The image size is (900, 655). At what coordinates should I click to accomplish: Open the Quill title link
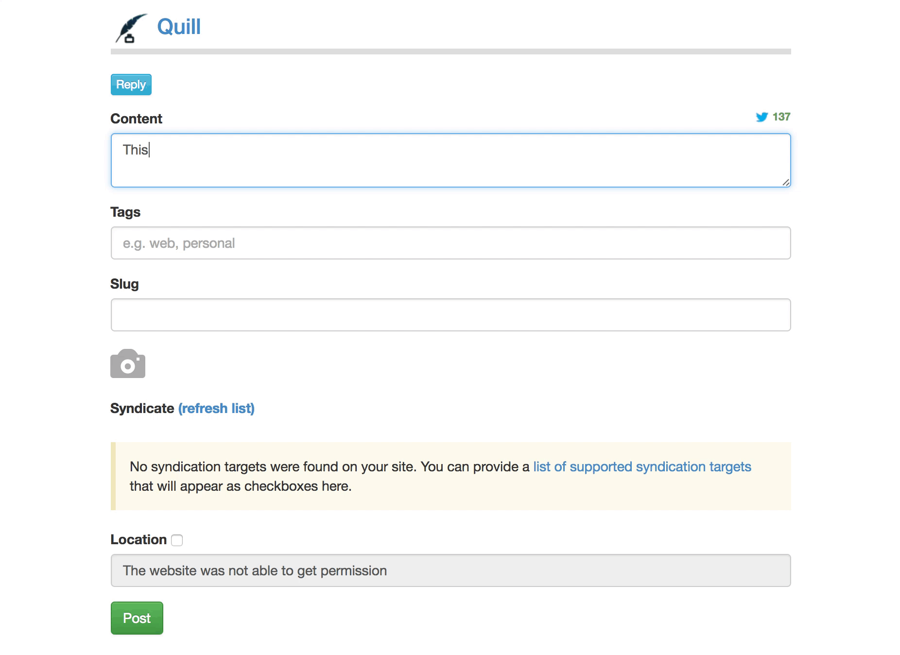click(x=178, y=27)
